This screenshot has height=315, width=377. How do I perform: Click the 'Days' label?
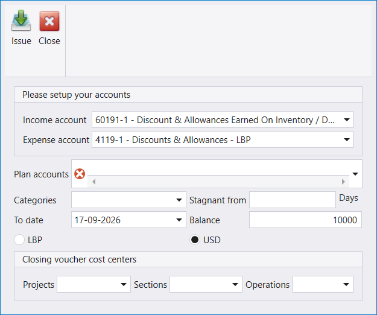pos(349,198)
